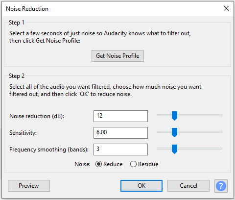235x200 pixels.
Task: Click the "Noise reduction (dB):" label
Action: coord(37,116)
